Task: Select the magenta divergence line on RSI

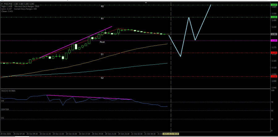Action: click(x=90, y=97)
